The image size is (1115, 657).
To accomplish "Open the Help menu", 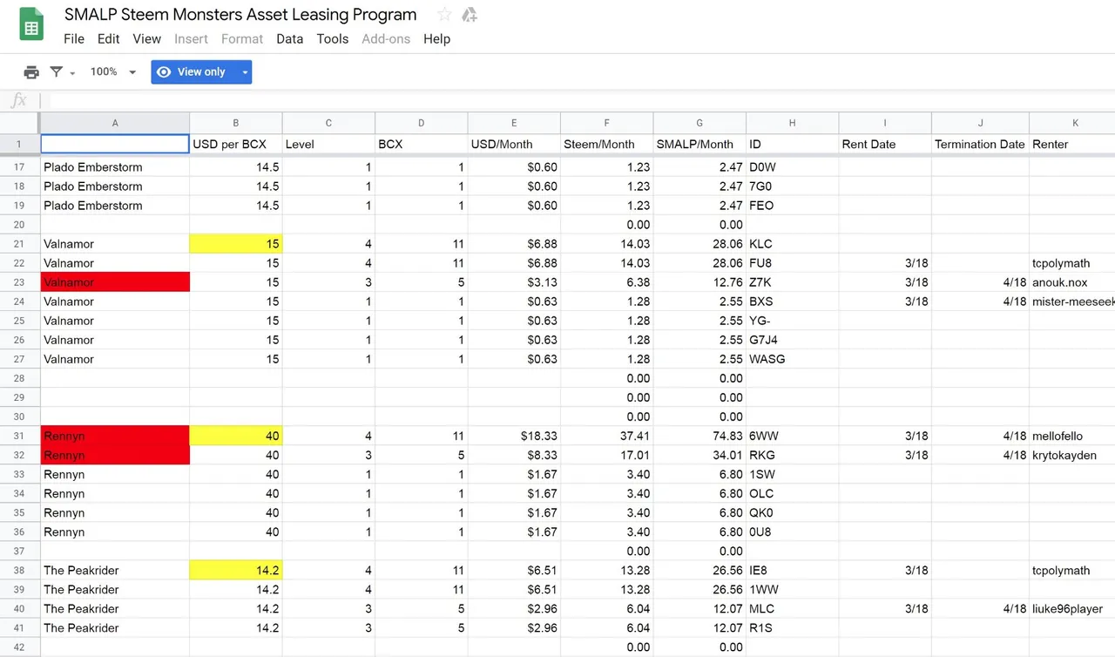I will point(436,38).
